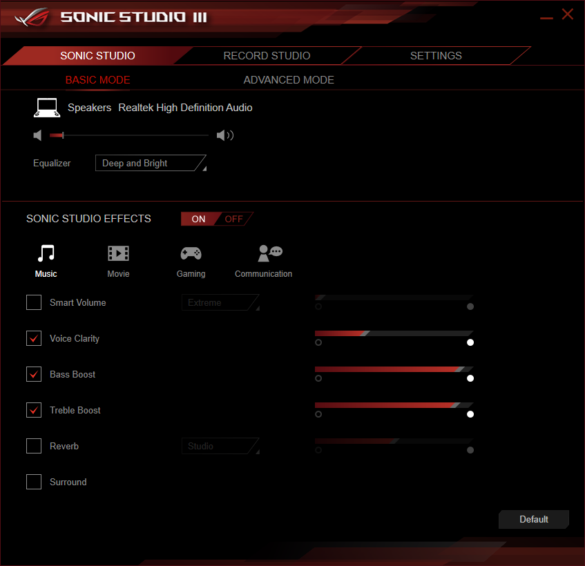Open the SETTINGS tab

[436, 55]
